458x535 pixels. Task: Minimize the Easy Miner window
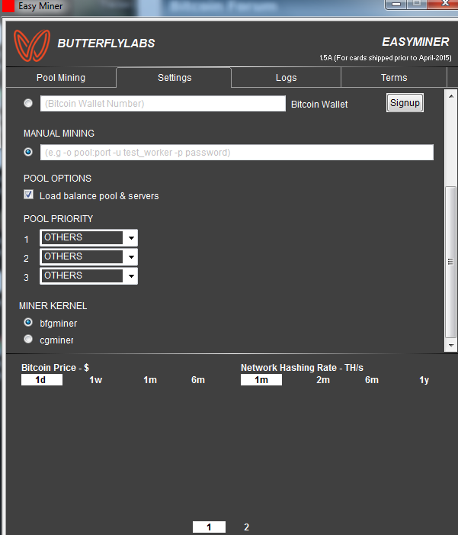click(396, 4)
